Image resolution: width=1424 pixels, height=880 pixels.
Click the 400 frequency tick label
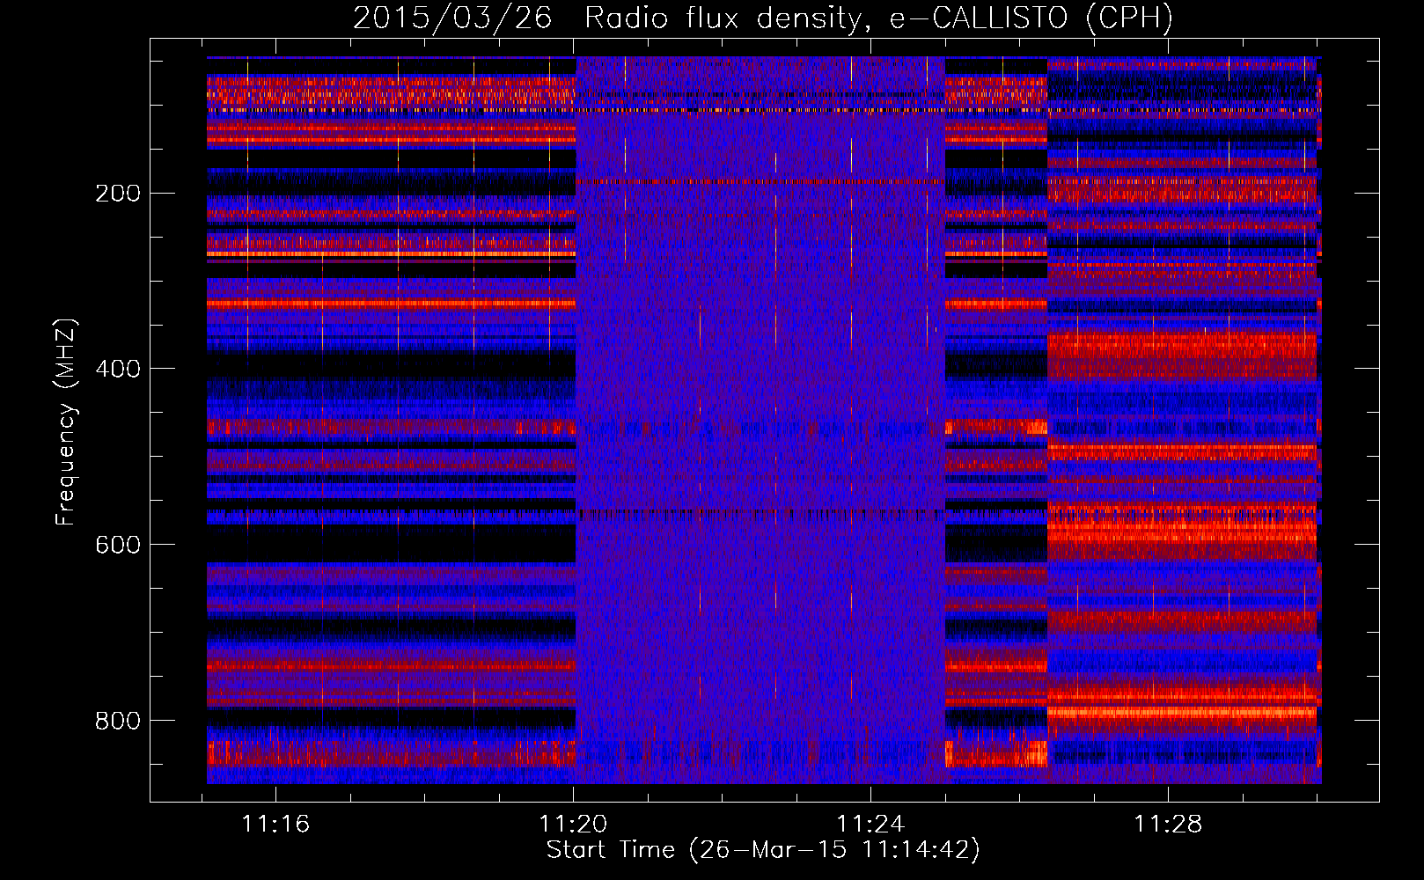pyautogui.click(x=117, y=369)
